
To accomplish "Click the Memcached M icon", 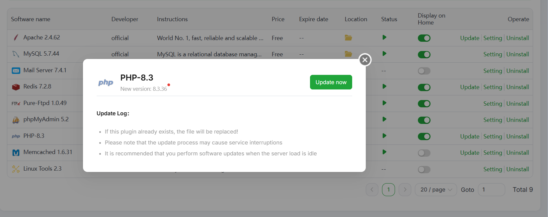I will 16,152.
